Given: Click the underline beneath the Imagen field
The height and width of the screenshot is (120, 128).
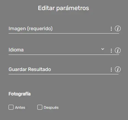Looking at the screenshot, I should 64,33.
